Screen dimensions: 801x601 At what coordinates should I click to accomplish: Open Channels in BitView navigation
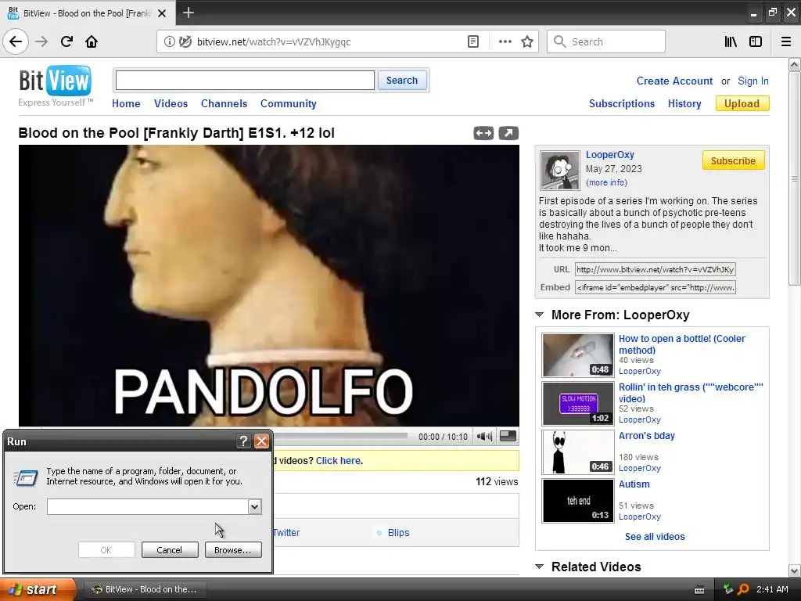pos(224,104)
